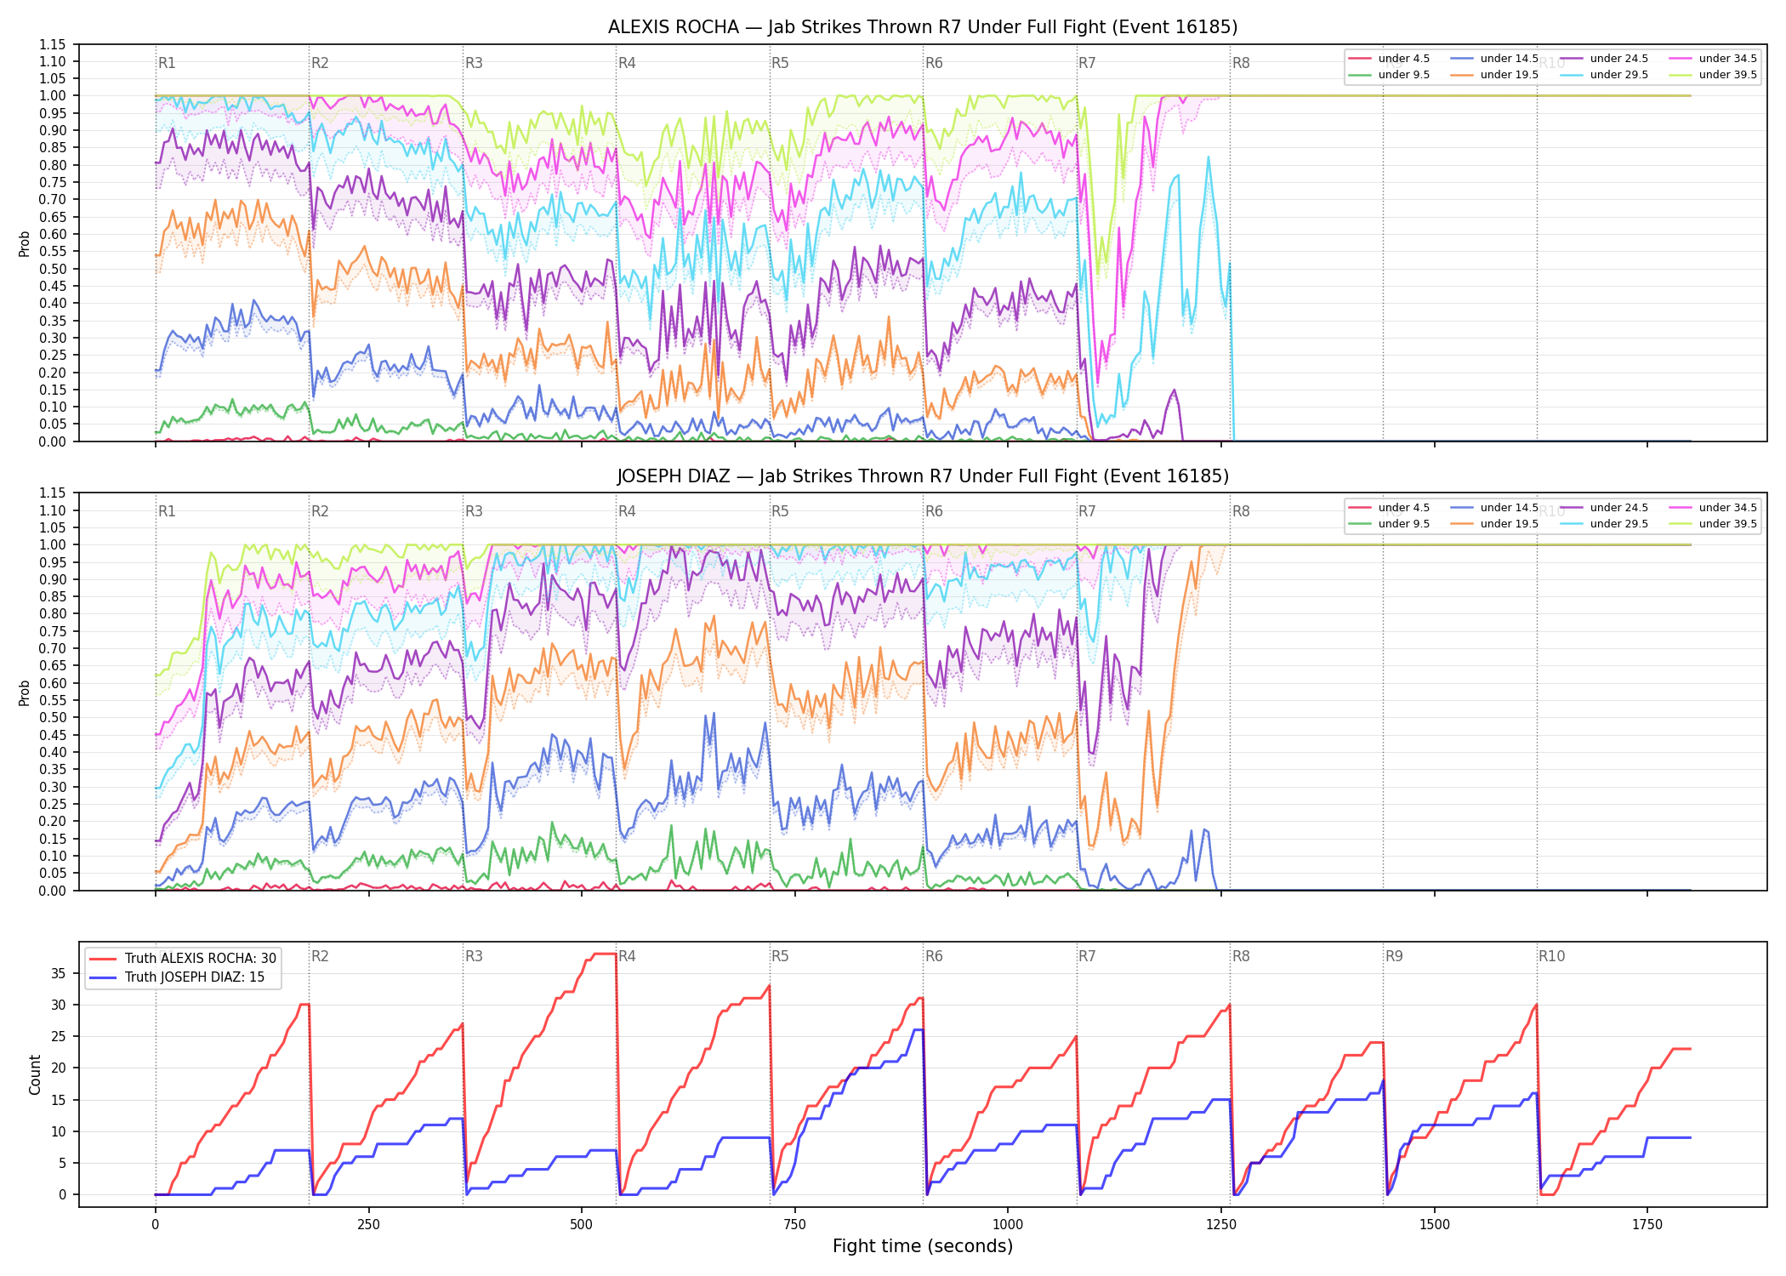Click the JOSEPH DIAZ Jab Strikes chart title

923,476
